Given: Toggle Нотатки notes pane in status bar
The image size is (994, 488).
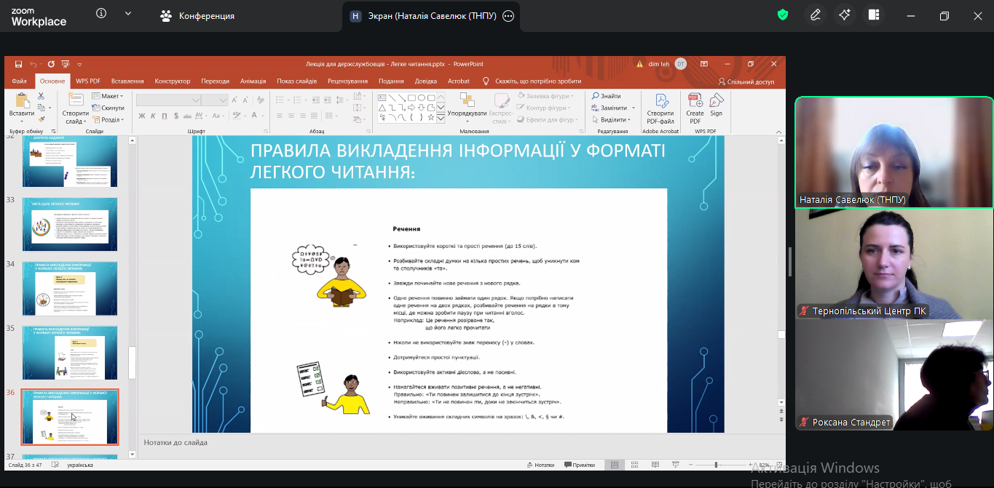Looking at the screenshot, I should 540,465.
